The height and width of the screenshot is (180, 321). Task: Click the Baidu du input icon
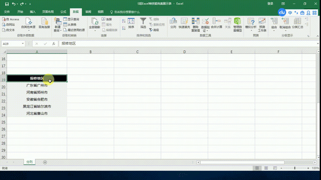coord(282,12)
